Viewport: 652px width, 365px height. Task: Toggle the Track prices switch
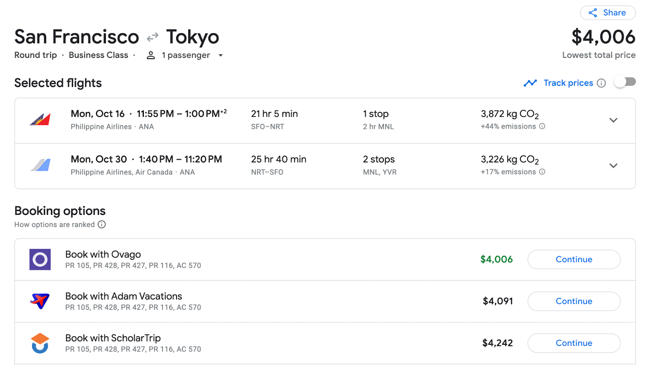625,82
